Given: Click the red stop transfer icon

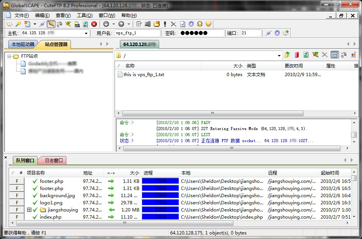Looking at the screenshot, I should click(94, 24).
